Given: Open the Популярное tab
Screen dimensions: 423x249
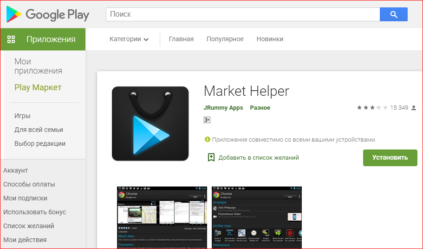Looking at the screenshot, I should tap(225, 39).
